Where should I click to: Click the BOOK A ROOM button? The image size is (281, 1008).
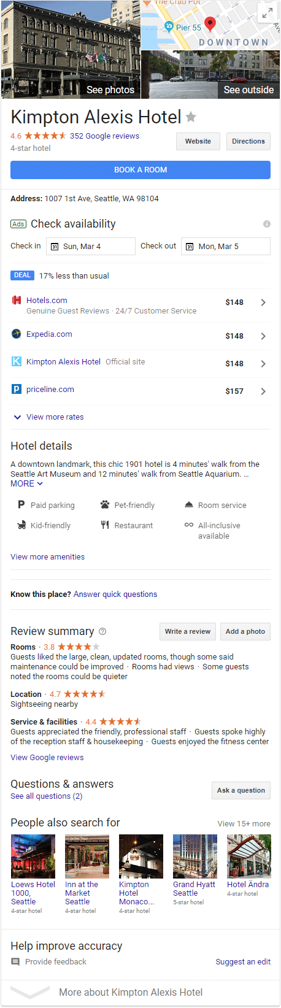click(140, 170)
